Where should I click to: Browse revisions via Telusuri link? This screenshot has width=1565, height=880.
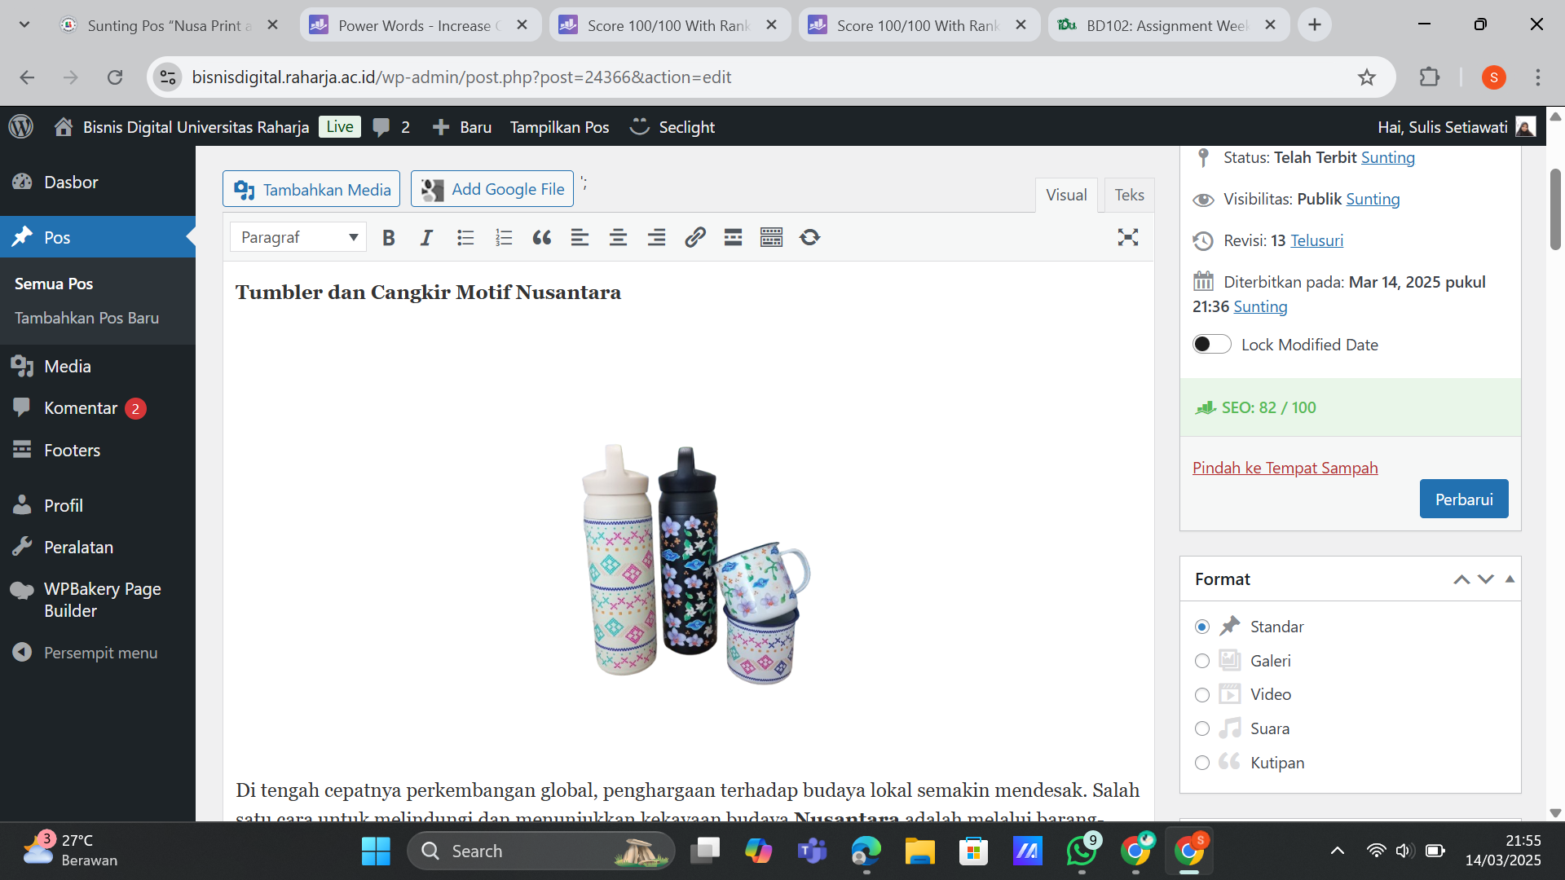(1316, 241)
